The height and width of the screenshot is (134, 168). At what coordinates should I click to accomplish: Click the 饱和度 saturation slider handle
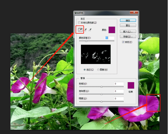click(x=102, y=94)
